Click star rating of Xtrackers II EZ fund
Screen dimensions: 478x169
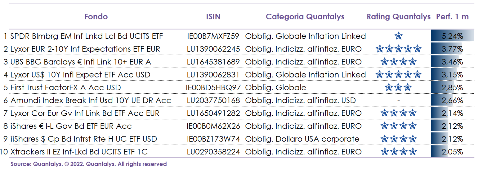click(x=399, y=152)
